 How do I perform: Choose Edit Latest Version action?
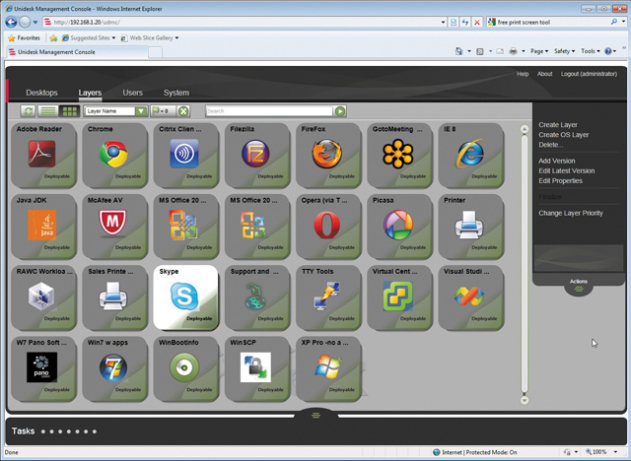pos(567,170)
